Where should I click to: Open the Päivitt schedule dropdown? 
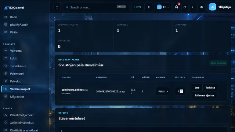pos(162,91)
